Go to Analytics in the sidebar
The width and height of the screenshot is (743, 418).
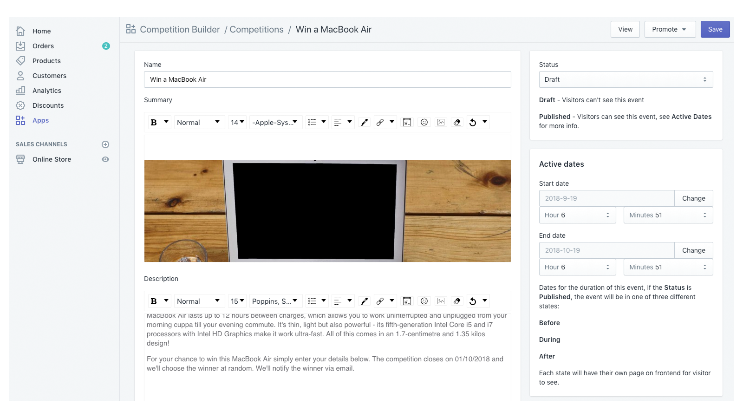click(x=46, y=91)
